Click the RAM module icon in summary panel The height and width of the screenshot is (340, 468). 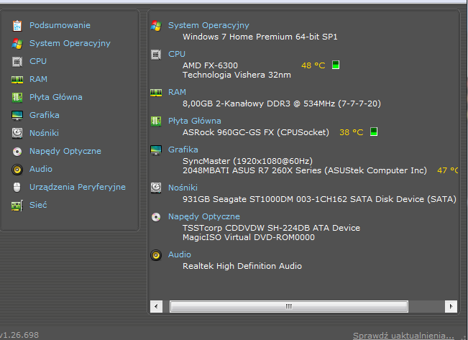pos(156,93)
